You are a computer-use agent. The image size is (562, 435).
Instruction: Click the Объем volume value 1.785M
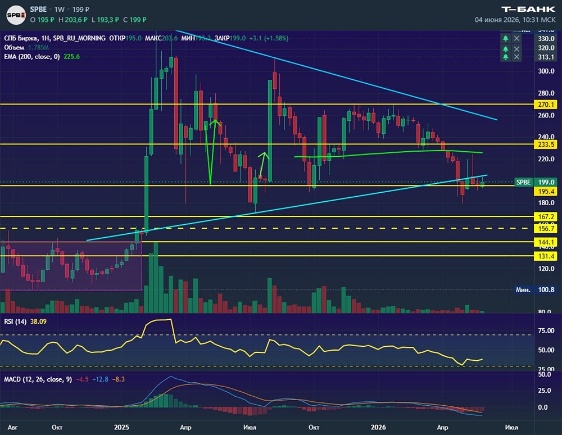38,47
